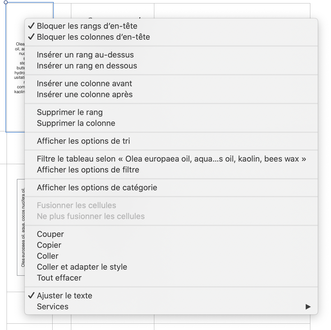
Task: Choose Copier from the context menu
Action: pos(49,245)
